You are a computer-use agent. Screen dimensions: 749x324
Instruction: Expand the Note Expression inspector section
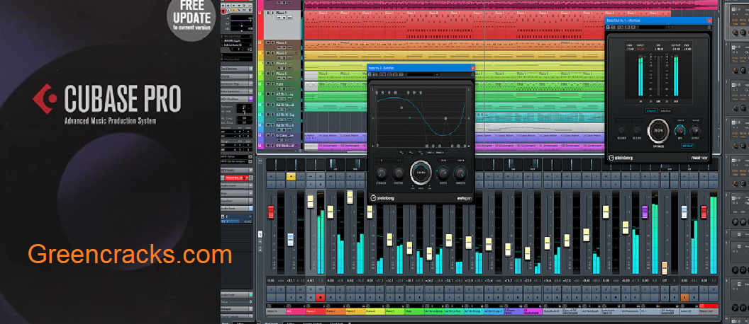point(236,91)
